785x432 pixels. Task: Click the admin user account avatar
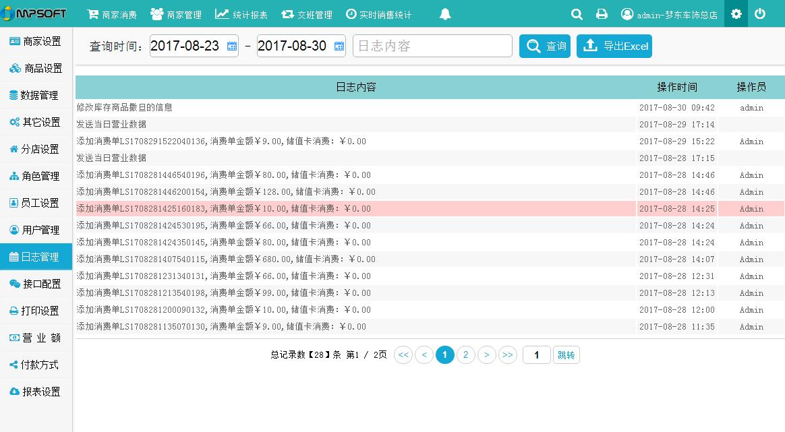coord(627,14)
